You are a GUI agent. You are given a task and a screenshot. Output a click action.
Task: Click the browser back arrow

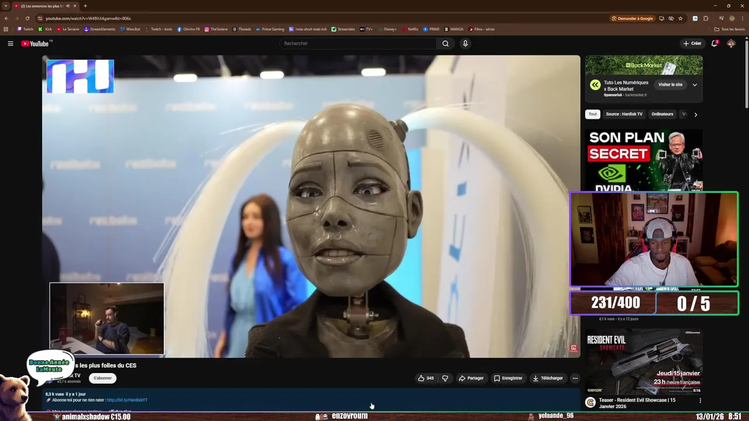pos(6,18)
